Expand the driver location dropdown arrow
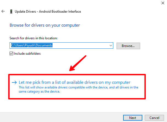Image resolution: width=167 pixels, height=122 pixels. click(x=111, y=46)
